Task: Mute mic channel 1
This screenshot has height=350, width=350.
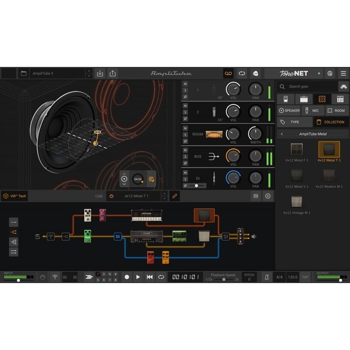Action: tap(185, 84)
